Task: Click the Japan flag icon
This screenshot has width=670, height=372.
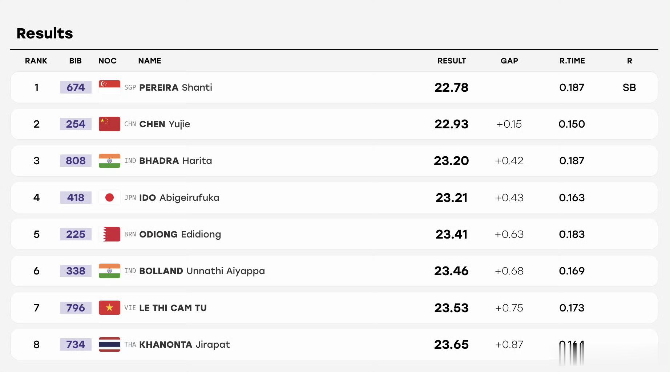Action: click(109, 198)
